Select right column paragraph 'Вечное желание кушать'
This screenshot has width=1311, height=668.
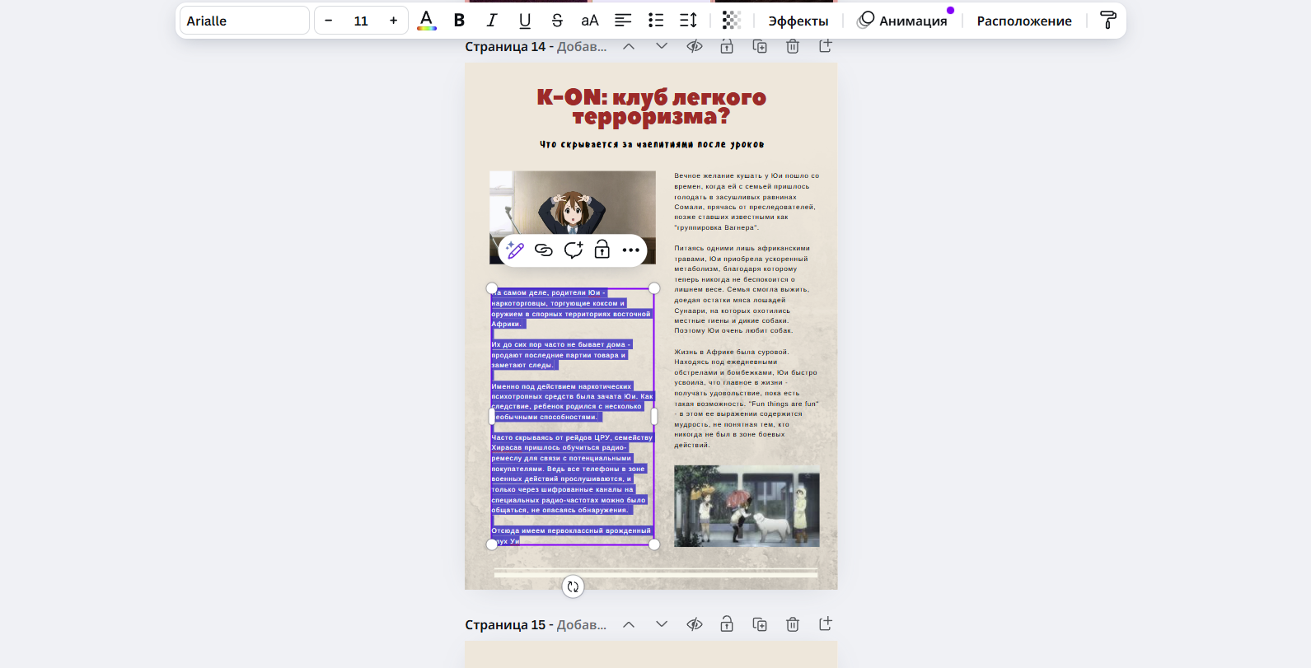point(747,202)
